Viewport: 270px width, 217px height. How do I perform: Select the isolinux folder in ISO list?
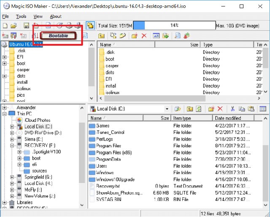coord(112,93)
